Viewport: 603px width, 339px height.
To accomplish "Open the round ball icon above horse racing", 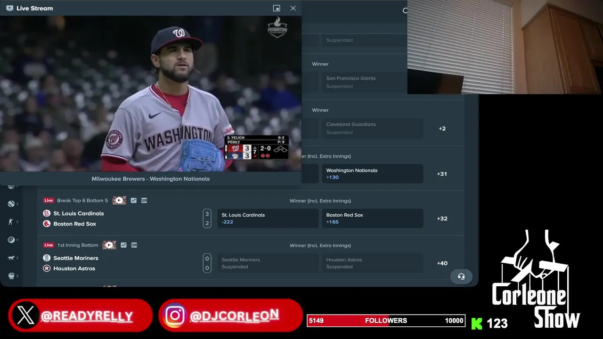I will pos(11,240).
